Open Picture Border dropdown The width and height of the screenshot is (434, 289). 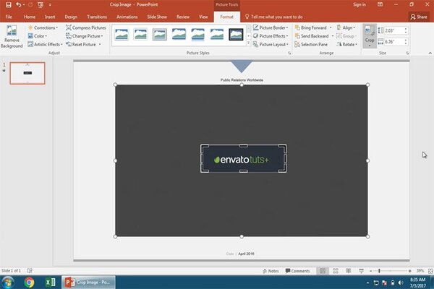[x=271, y=27]
